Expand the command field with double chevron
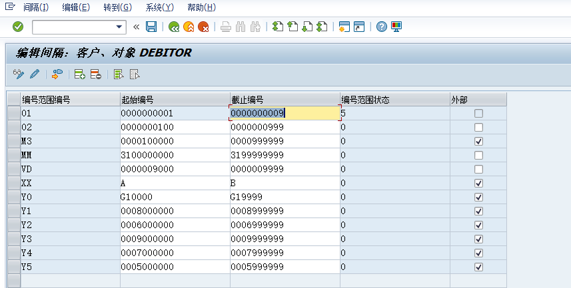Screen dimensions: 571x288 tap(137, 27)
